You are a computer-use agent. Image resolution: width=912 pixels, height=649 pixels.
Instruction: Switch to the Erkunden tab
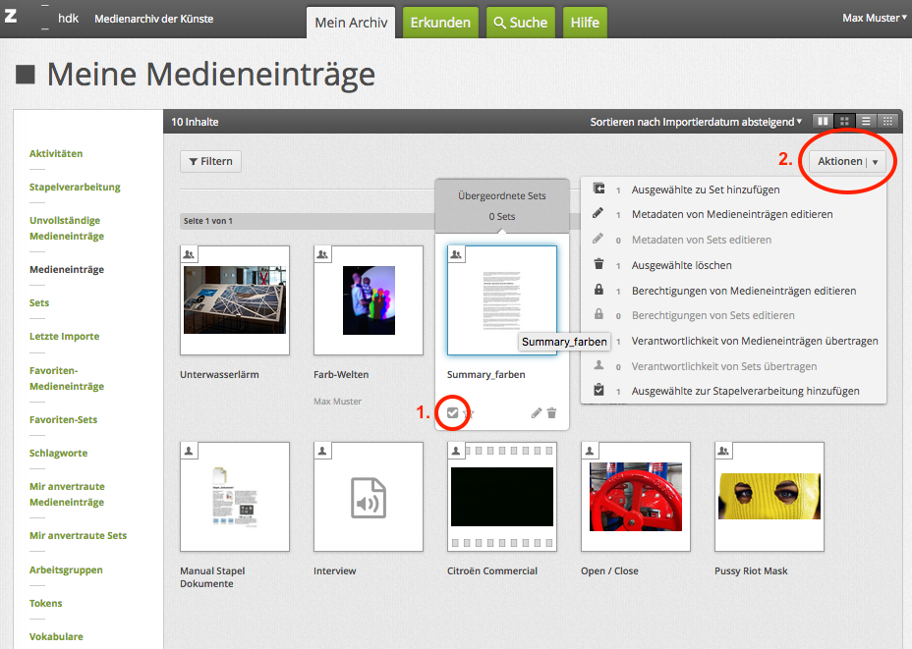coord(439,23)
